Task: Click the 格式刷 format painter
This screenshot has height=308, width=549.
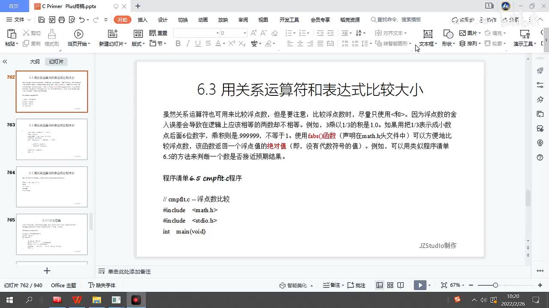Action: (x=51, y=38)
